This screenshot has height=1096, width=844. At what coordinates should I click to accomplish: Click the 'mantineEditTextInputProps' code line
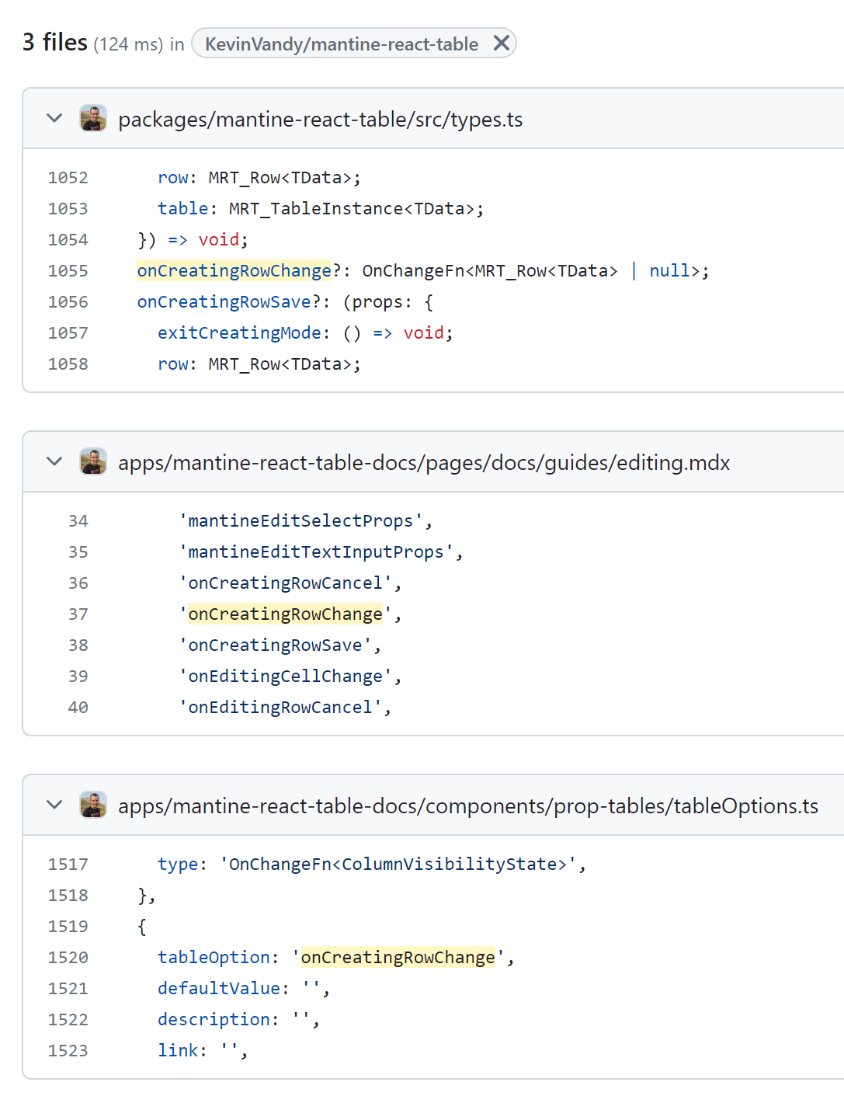(x=321, y=552)
